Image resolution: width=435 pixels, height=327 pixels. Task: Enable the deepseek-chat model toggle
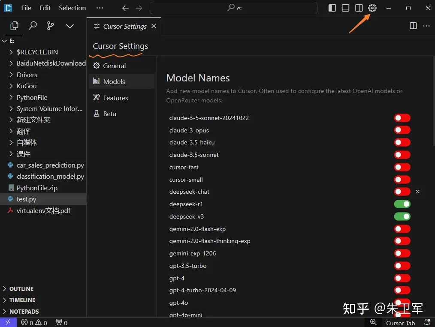402,192
